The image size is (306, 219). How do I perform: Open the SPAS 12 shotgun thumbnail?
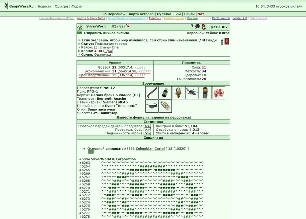[x=152, y=93]
